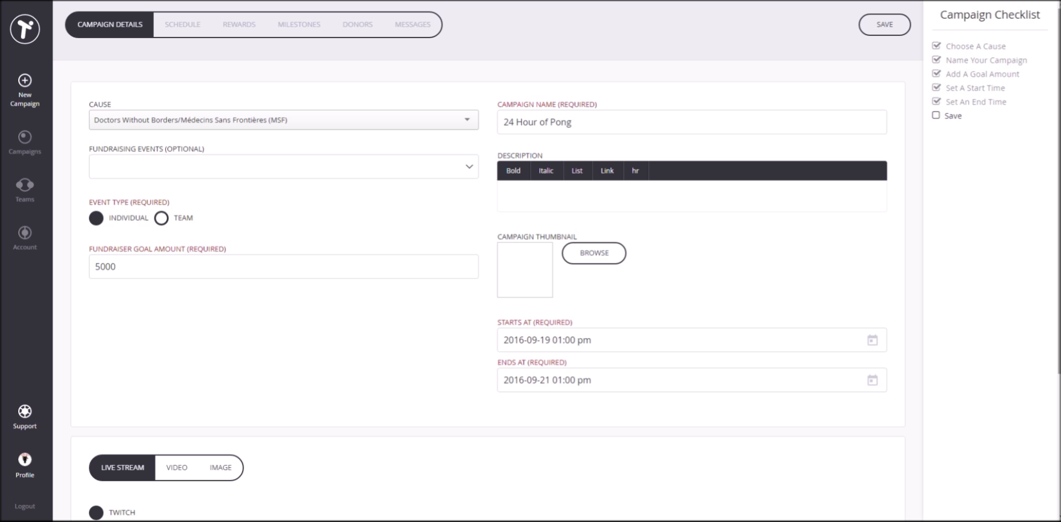Click the Starts At date field
This screenshot has height=522, width=1061.
point(692,340)
